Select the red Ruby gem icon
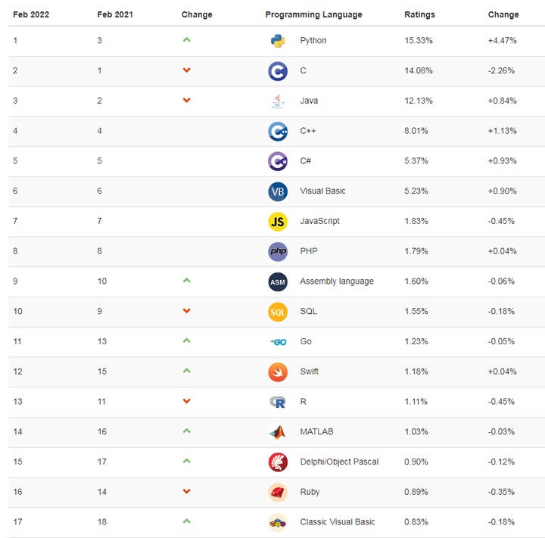The image size is (545, 538). (278, 492)
